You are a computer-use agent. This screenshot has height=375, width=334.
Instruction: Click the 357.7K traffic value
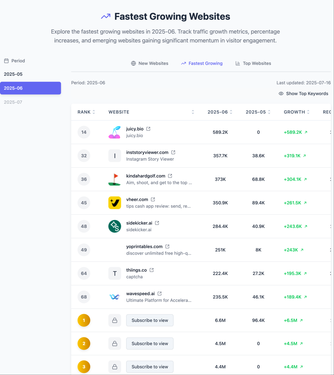coord(220,156)
